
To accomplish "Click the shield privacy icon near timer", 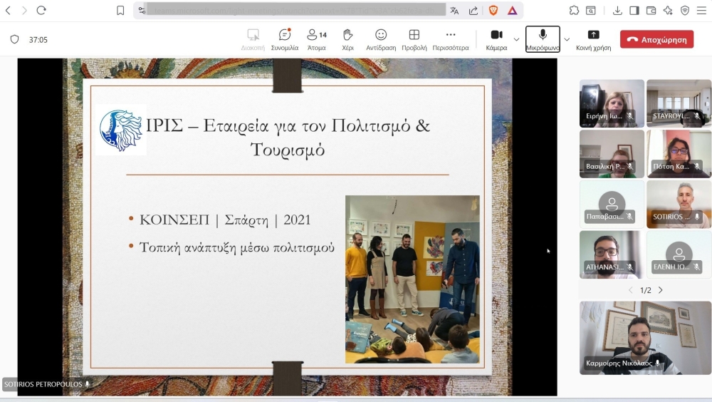I will [14, 40].
